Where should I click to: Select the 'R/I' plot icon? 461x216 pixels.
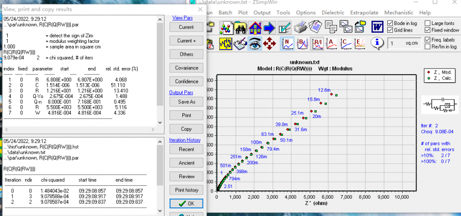(317, 44)
